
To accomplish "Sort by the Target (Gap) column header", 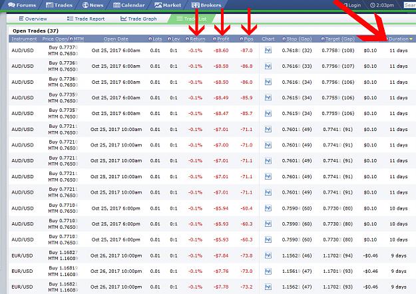I will point(340,39).
